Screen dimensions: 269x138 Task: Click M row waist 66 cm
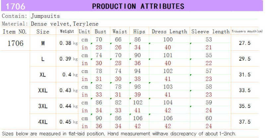[118, 39]
